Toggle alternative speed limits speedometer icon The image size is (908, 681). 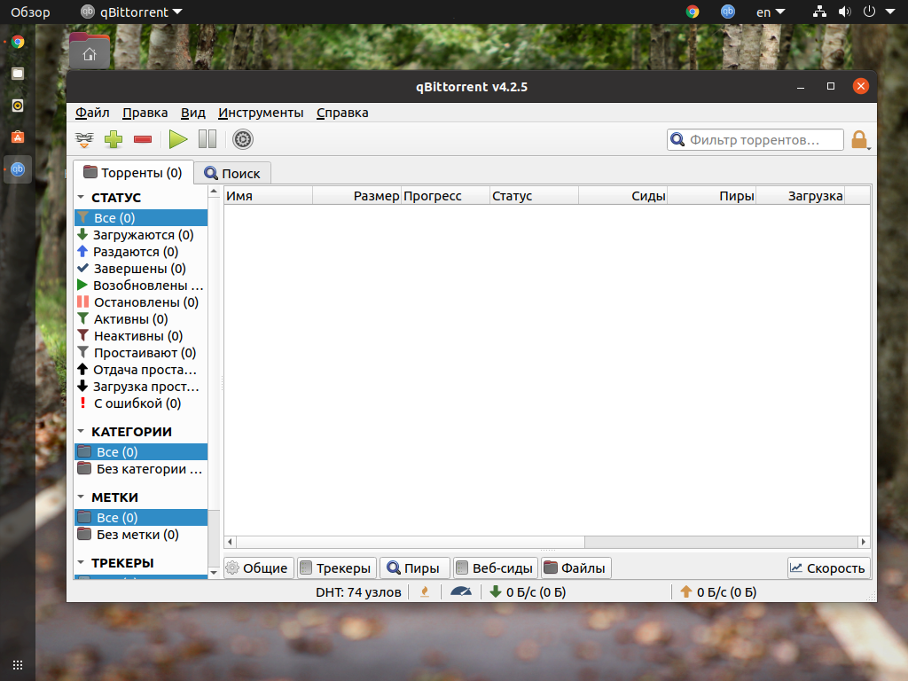[461, 591]
